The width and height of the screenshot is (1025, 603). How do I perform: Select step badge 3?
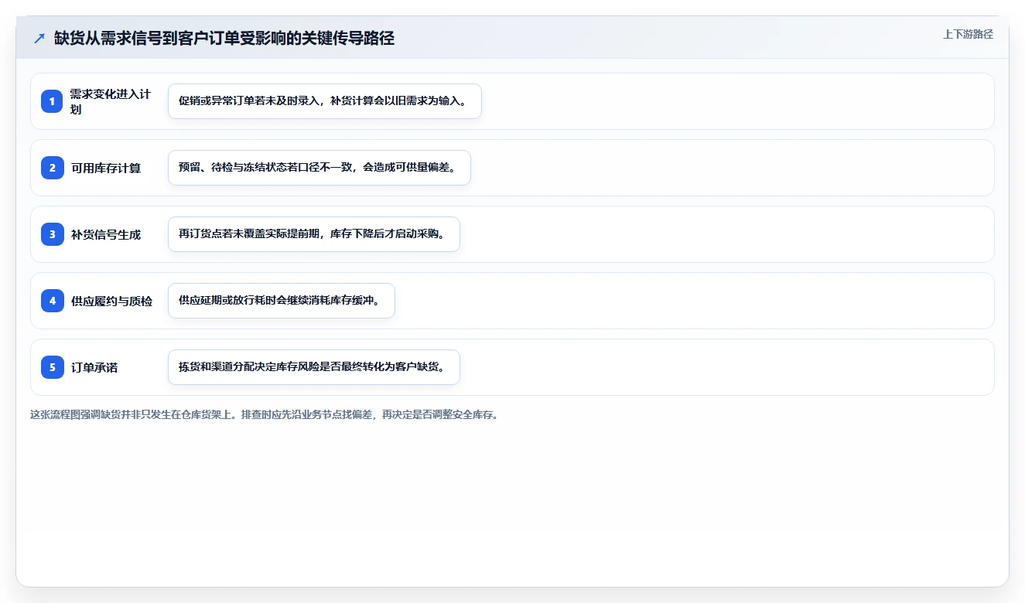[52, 234]
